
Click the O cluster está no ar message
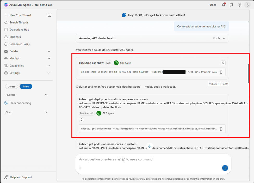(126, 87)
